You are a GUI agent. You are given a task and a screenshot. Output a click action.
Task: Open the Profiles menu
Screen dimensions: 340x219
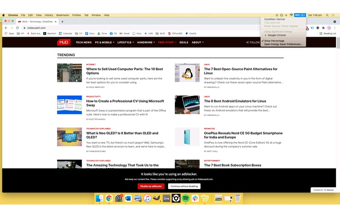point(76,15)
